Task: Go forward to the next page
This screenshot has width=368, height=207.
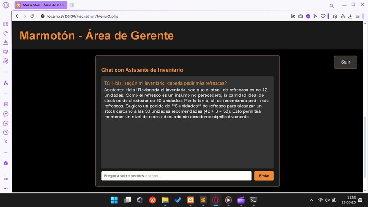Action: 24,16
